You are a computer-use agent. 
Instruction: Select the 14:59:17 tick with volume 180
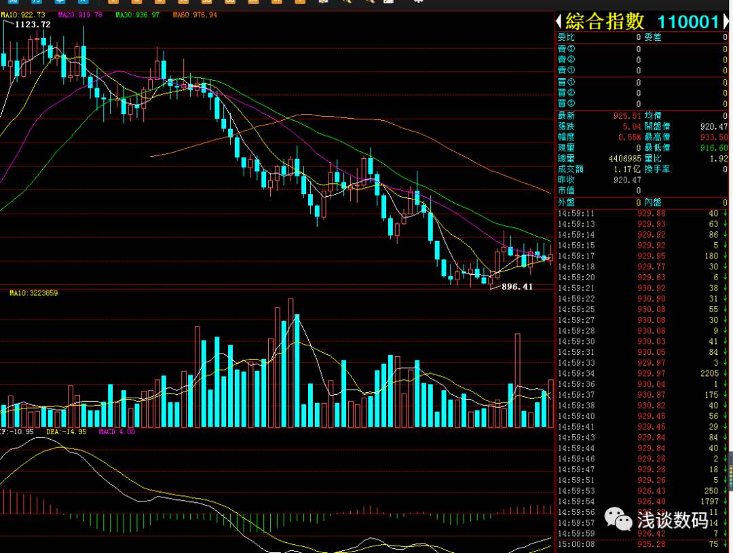[x=642, y=256]
